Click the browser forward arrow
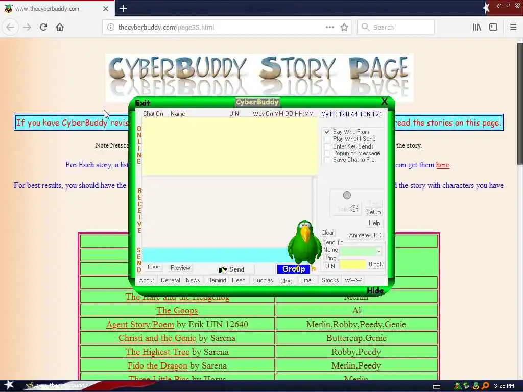This screenshot has height=392, width=523. (x=27, y=27)
